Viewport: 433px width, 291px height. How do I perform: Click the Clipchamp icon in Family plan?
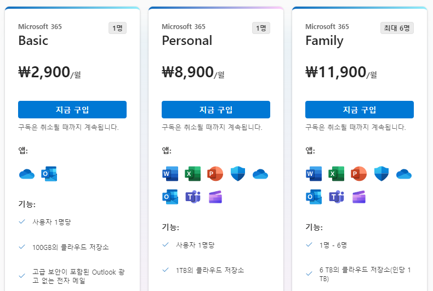[359, 197]
